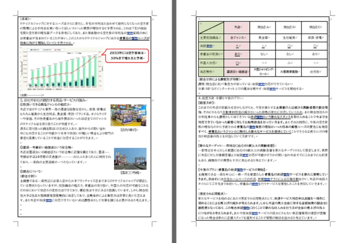
Task: Click the '(将来)' heading atop left page
Action: point(25,19)
